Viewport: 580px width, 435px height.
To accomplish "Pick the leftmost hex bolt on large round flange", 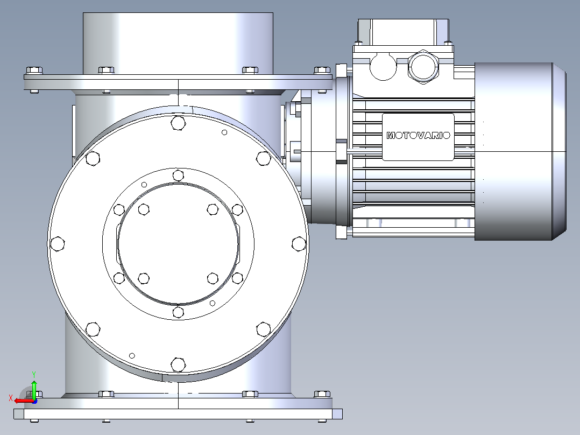I will pyautogui.click(x=58, y=244).
